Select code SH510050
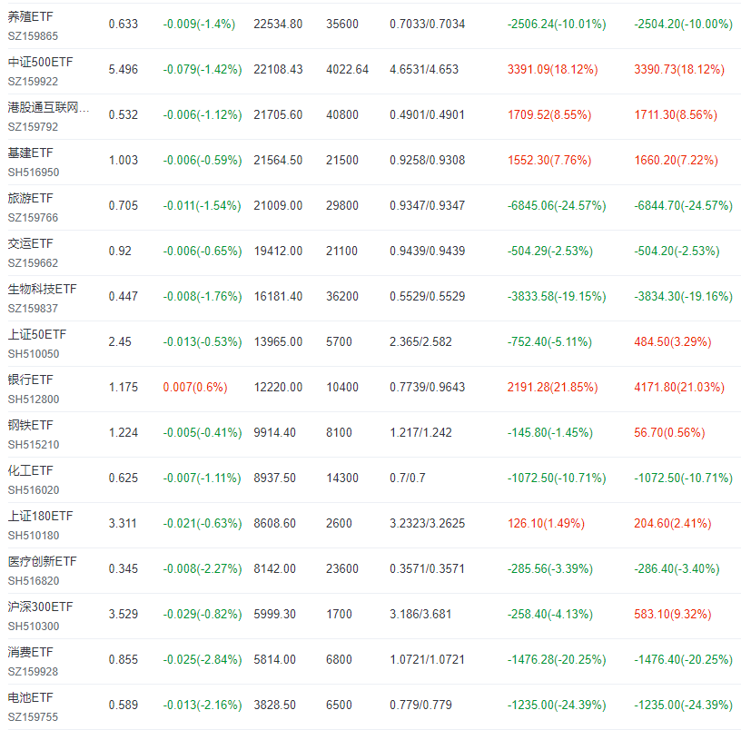The height and width of the screenshot is (730, 741). click(x=34, y=353)
